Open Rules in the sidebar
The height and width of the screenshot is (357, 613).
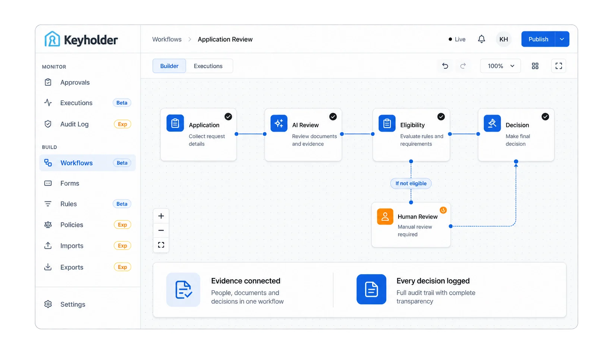(x=87, y=204)
